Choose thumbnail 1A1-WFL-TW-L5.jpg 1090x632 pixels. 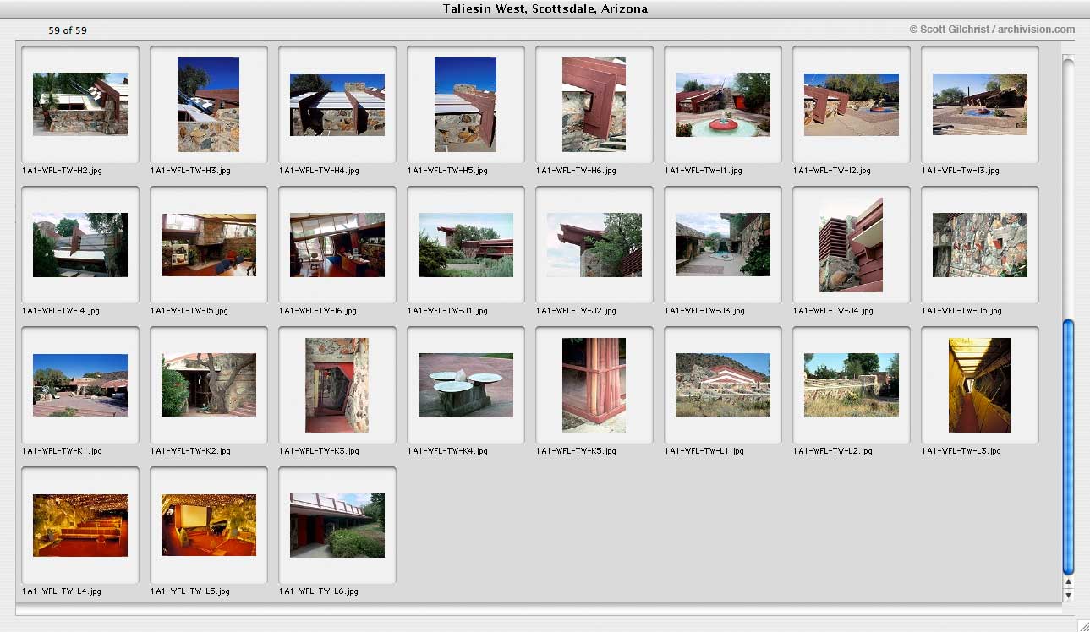click(x=209, y=526)
